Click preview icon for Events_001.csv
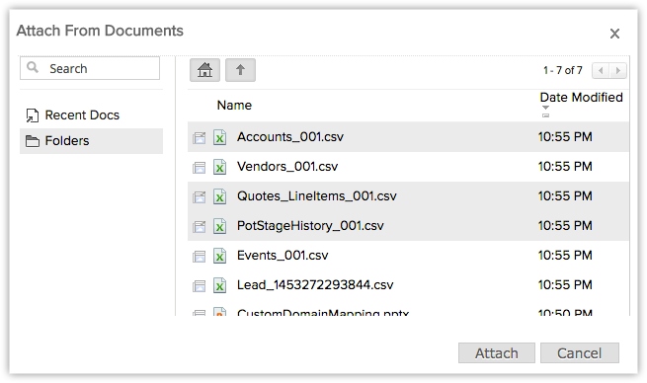The image size is (647, 383). tap(199, 256)
